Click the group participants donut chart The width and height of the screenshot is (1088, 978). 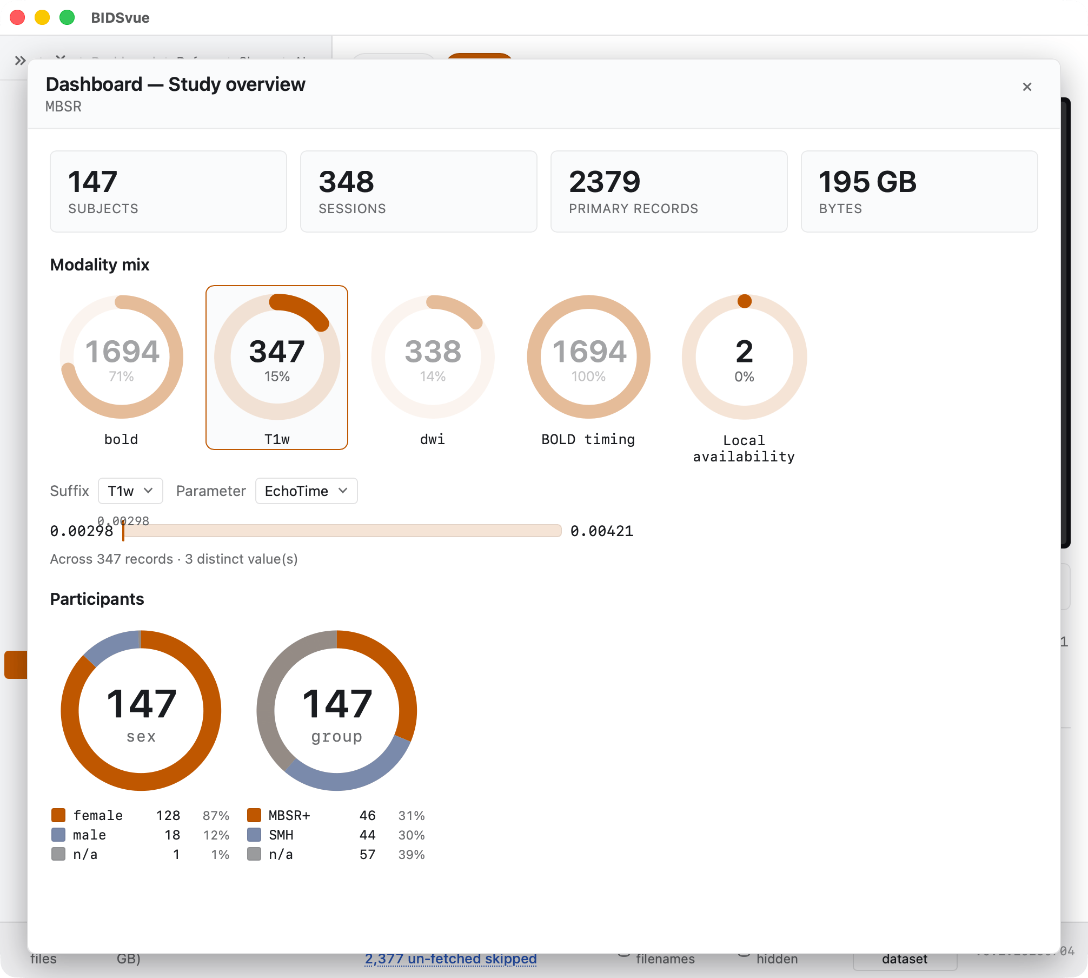click(337, 710)
